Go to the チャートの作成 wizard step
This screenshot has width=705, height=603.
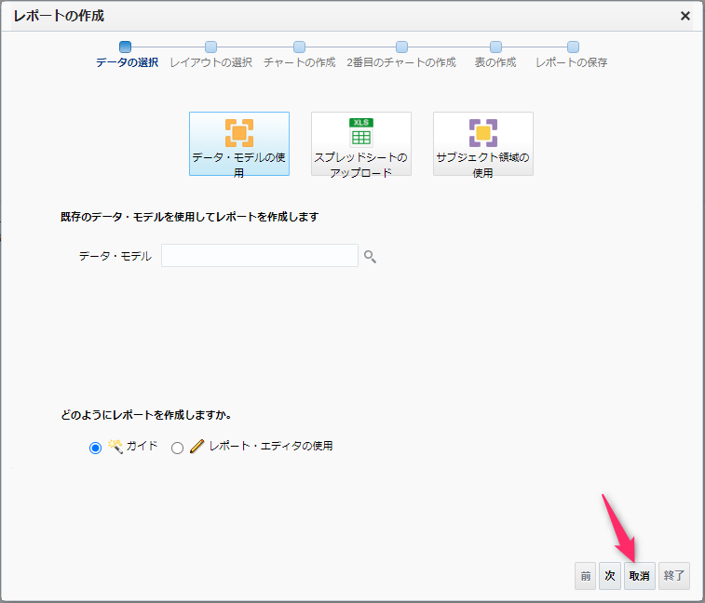[x=300, y=55]
